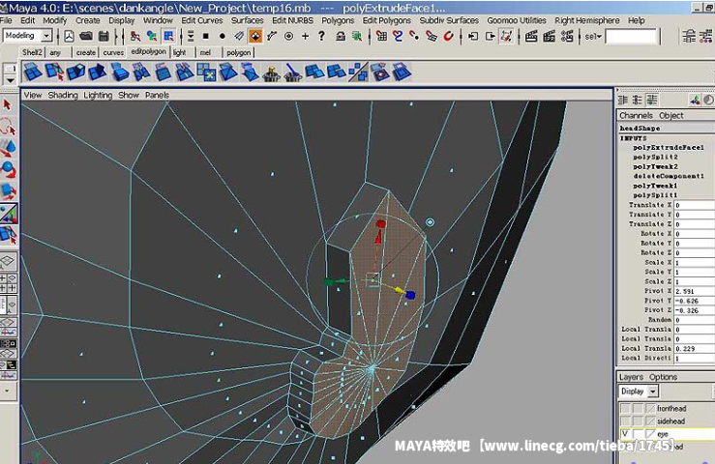This screenshot has height=464, width=715.
Task: Open Options menu in layer editor
Action: click(x=663, y=377)
